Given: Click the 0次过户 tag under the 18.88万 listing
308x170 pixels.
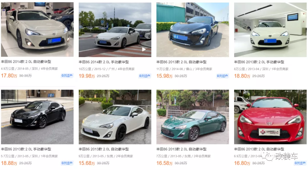Looking at the screenshot, I should pyautogui.click(x=67, y=163).
